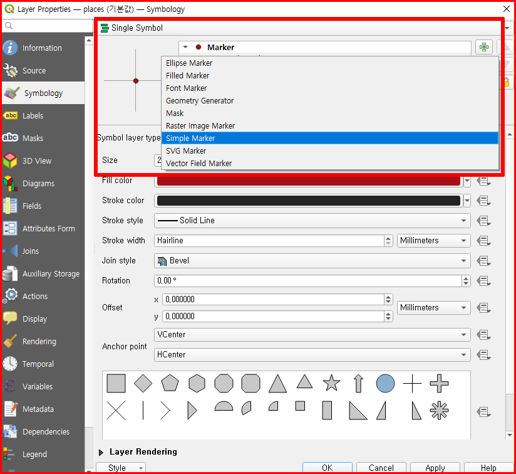Pick the upward arrow marker shape

[x=358, y=384]
